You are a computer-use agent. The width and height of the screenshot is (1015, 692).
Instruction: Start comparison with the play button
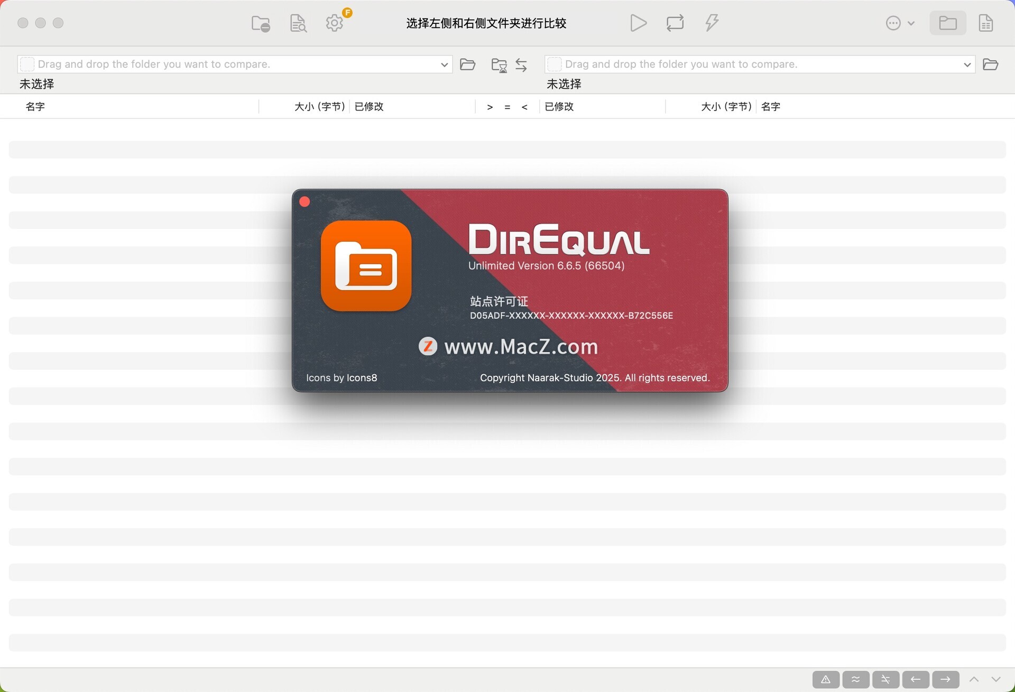click(638, 23)
